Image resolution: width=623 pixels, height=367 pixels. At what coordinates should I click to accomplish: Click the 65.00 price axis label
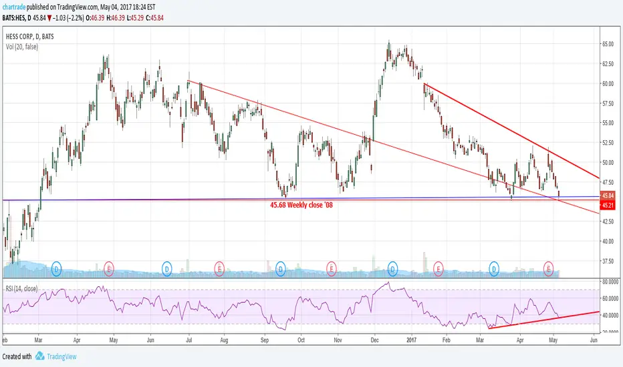(608, 44)
